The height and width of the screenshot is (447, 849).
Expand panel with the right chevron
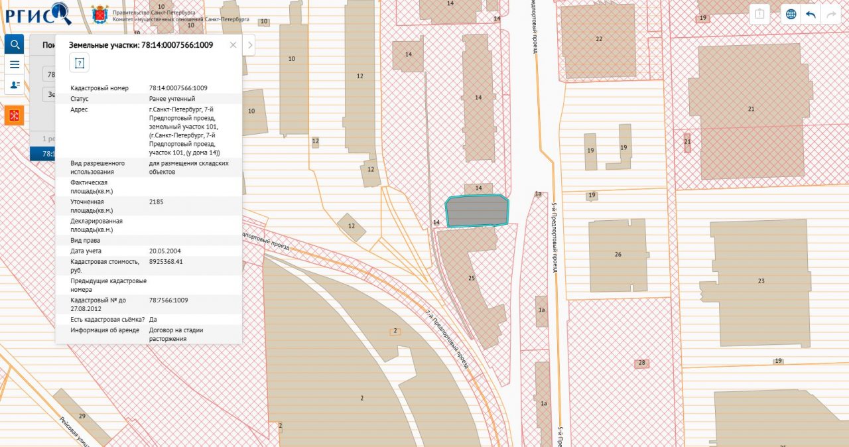[x=249, y=45]
